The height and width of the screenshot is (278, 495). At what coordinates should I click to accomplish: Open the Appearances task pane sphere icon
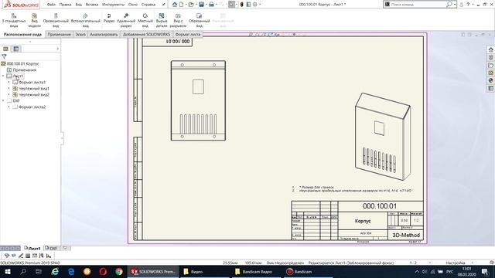(x=490, y=80)
